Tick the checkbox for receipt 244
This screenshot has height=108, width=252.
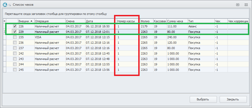tap(15, 64)
